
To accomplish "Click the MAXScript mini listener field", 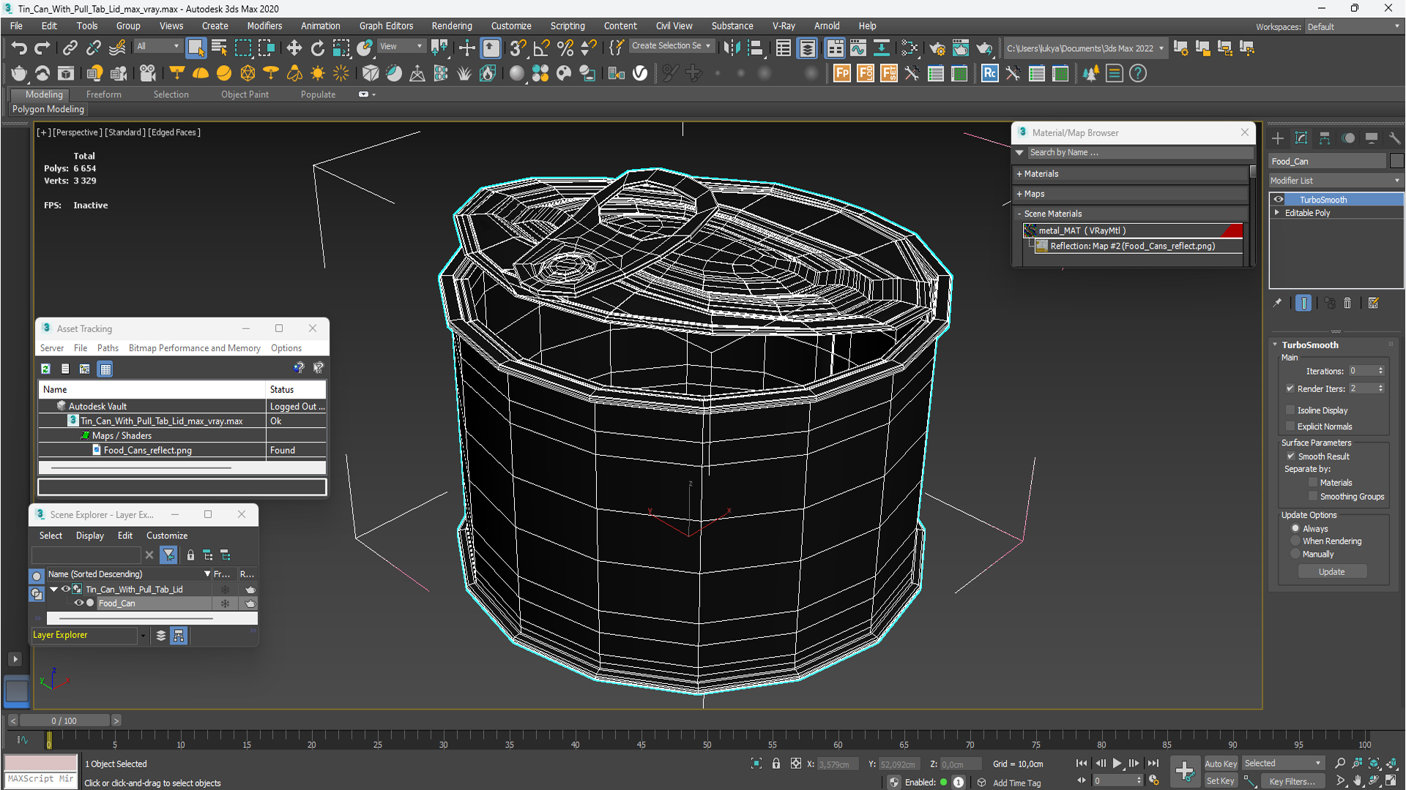I will pyautogui.click(x=41, y=779).
